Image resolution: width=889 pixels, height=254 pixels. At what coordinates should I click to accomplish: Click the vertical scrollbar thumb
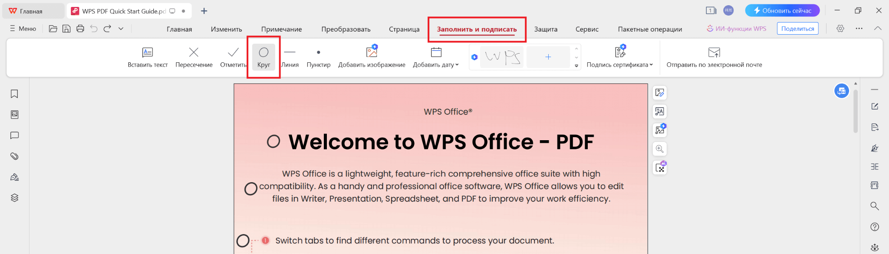856,111
